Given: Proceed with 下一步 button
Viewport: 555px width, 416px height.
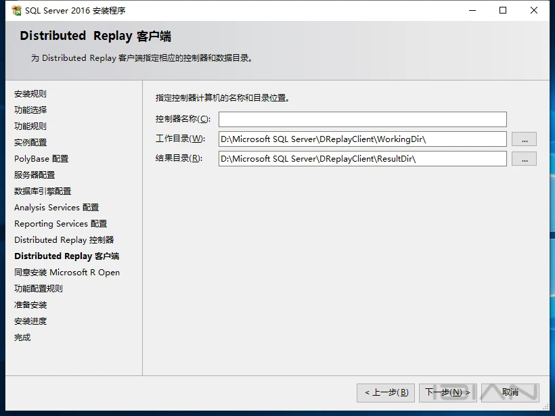Looking at the screenshot, I should point(448,392).
